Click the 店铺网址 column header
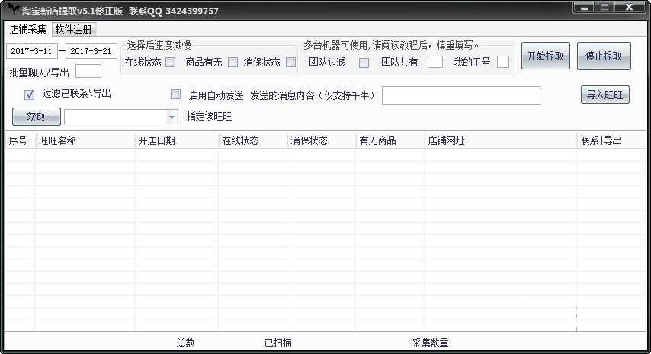The image size is (651, 354). coord(501,140)
